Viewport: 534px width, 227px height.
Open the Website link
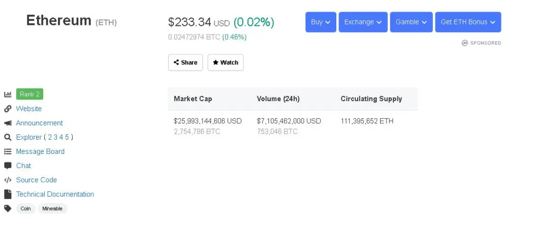click(x=29, y=109)
